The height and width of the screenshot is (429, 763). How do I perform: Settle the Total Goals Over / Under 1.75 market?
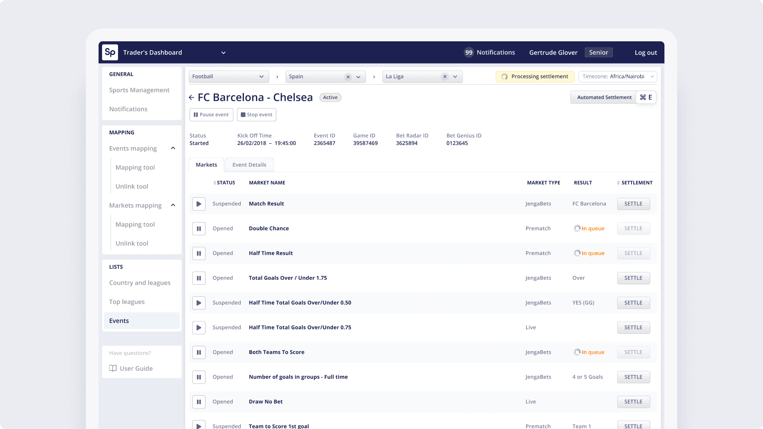coord(633,278)
